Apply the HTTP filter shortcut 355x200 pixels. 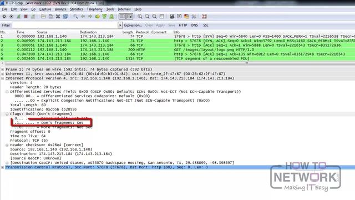(183, 26)
